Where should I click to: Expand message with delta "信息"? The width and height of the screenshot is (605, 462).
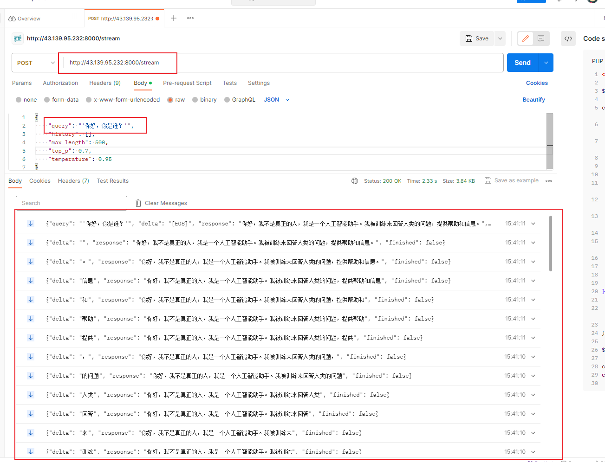(x=533, y=281)
